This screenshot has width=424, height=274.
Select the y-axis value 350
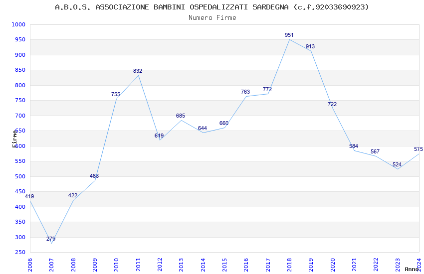(20, 222)
